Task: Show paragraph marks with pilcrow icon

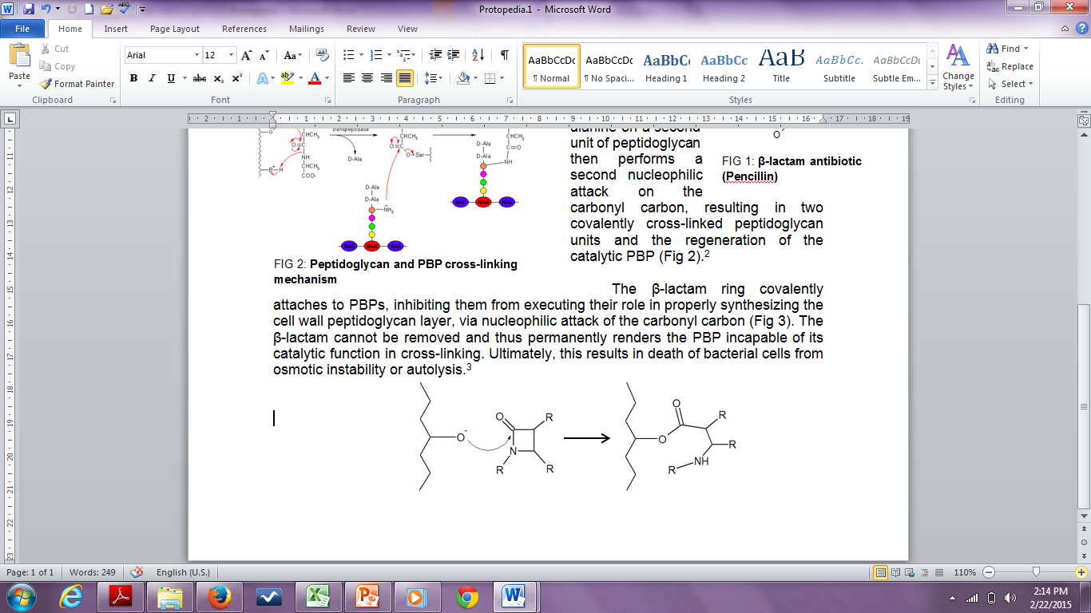Action: 504,55
